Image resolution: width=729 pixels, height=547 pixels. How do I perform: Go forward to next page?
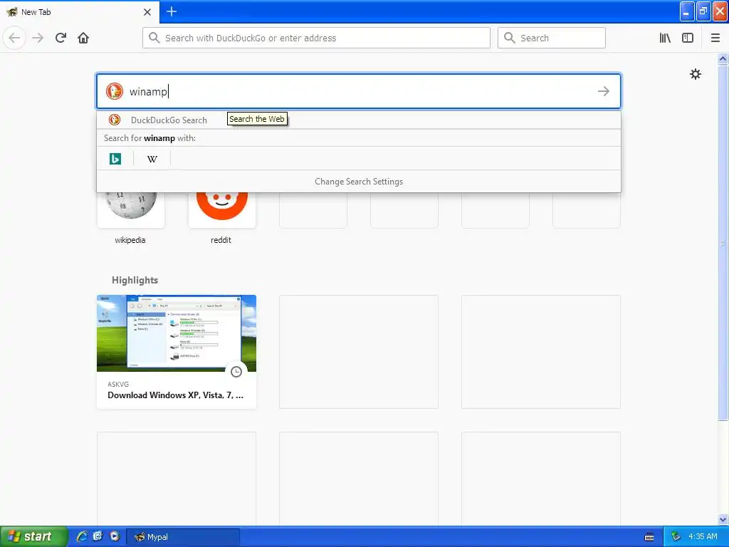tap(38, 38)
